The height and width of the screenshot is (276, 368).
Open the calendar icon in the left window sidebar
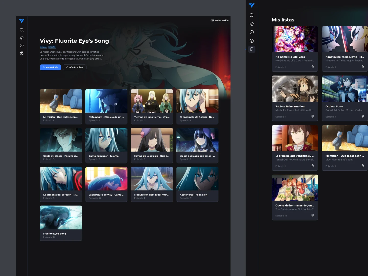(22, 53)
